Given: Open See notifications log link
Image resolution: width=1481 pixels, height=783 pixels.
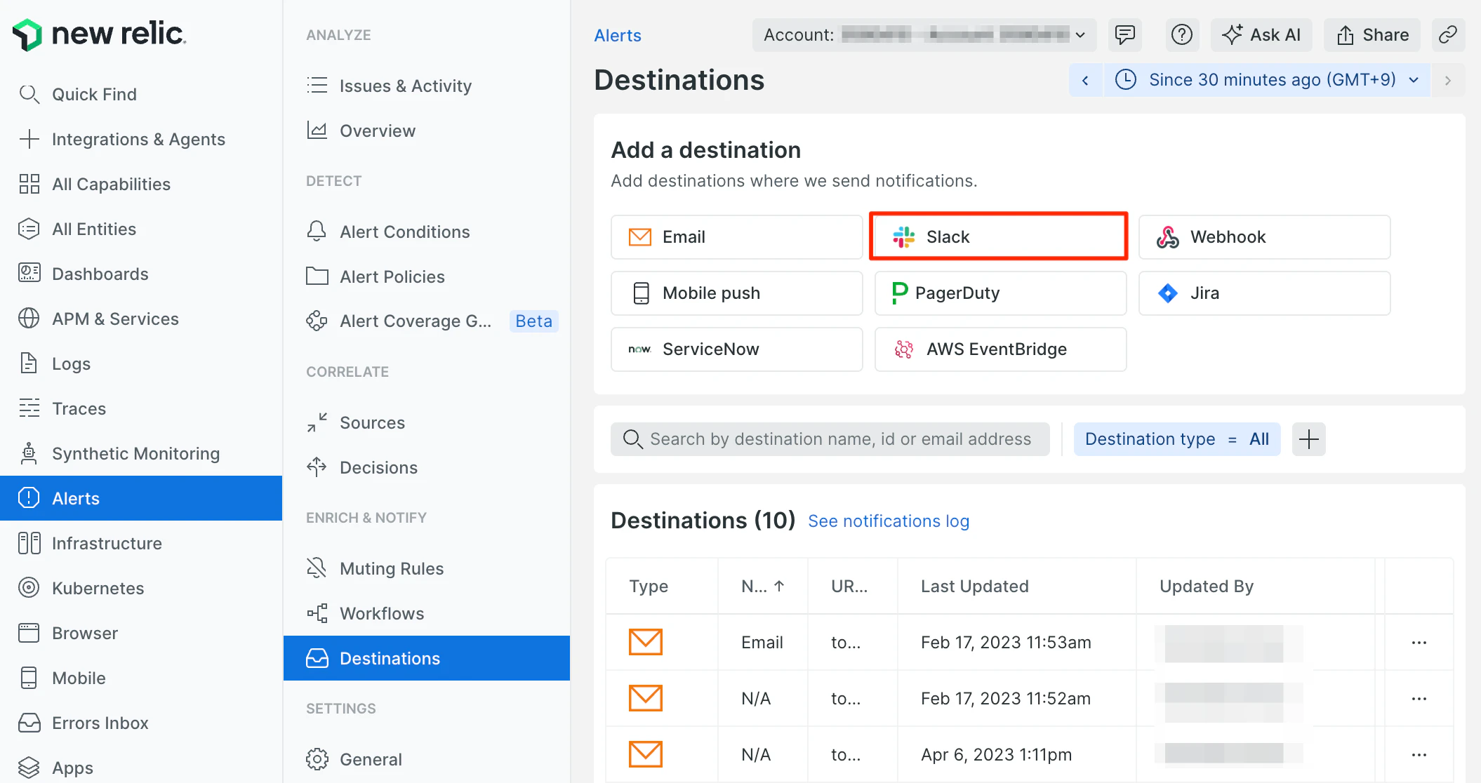Looking at the screenshot, I should tap(889, 521).
